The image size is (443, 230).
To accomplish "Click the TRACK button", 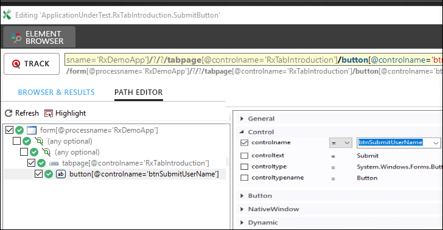I will [x=32, y=64].
